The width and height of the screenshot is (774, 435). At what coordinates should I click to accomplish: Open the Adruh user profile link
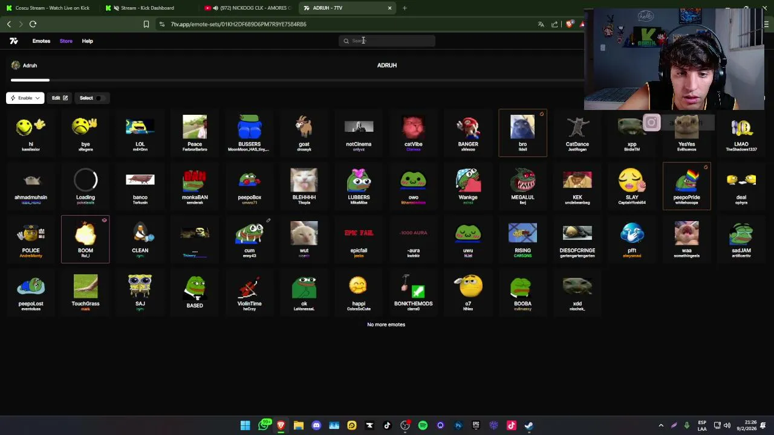click(x=24, y=65)
